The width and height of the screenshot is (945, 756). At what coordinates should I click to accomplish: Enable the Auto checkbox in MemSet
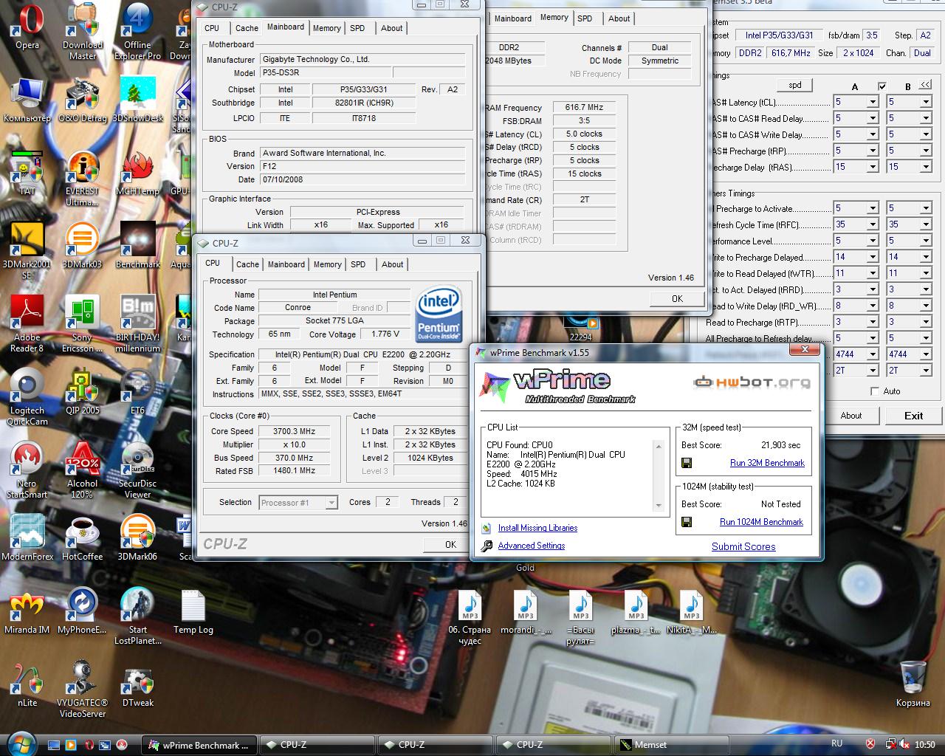click(876, 391)
